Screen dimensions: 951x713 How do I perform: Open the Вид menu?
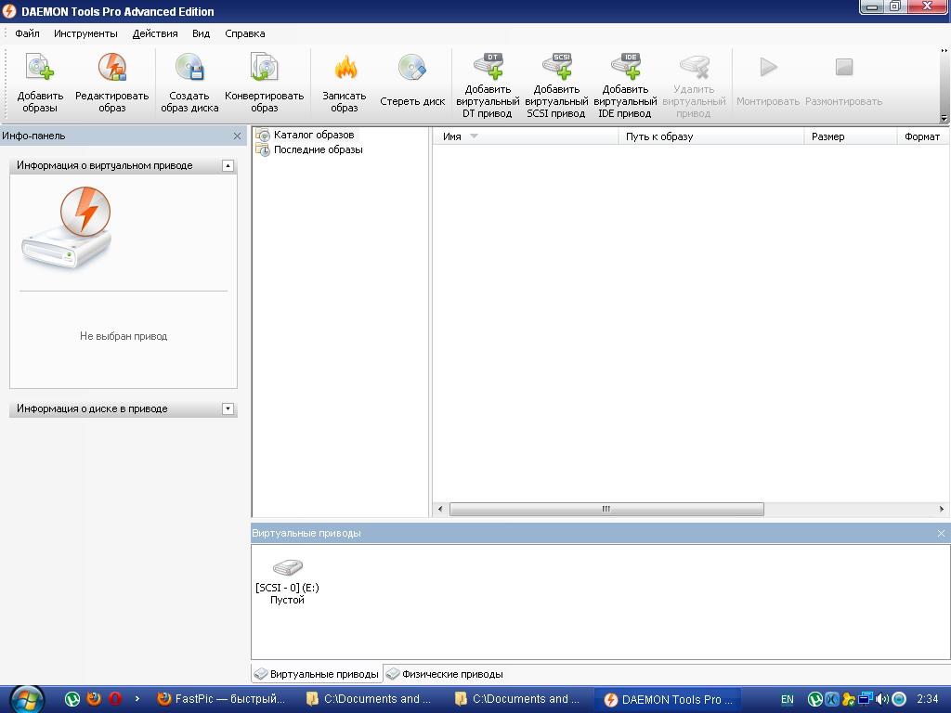201,33
